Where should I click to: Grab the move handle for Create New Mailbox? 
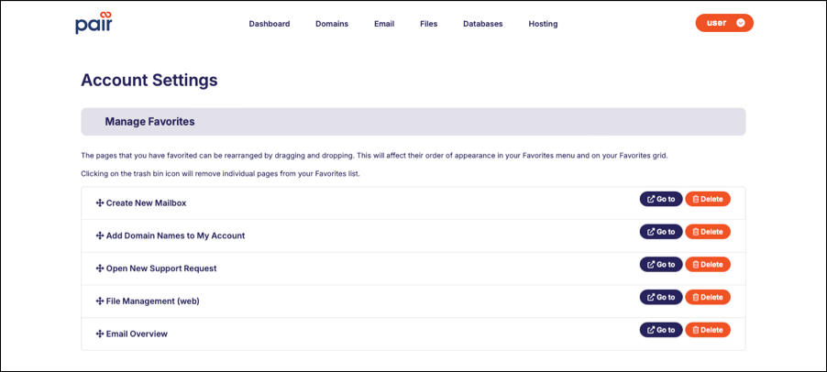99,202
